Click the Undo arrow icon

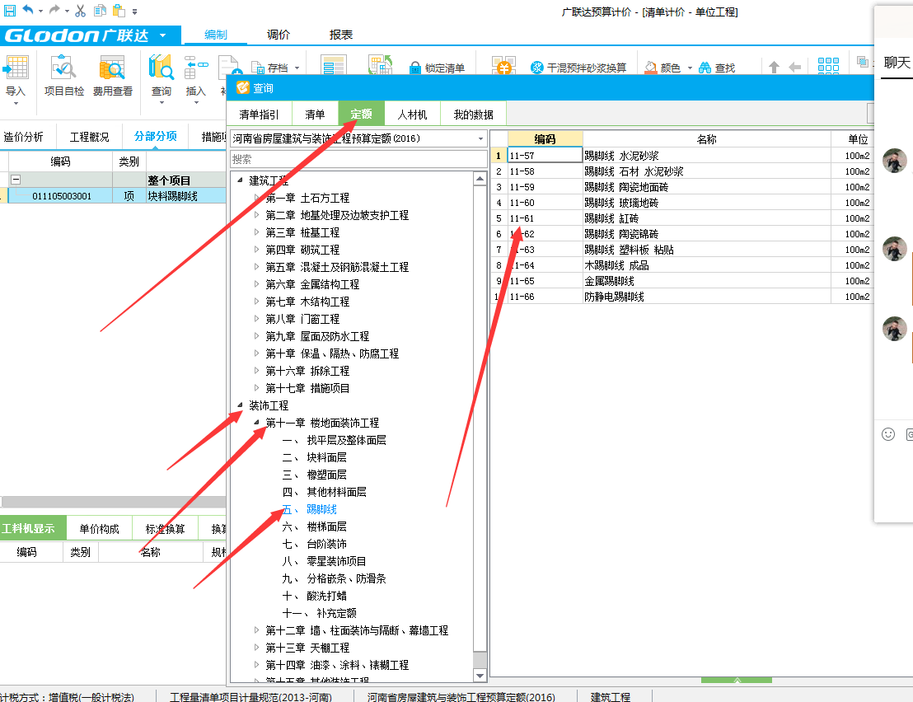(x=28, y=10)
